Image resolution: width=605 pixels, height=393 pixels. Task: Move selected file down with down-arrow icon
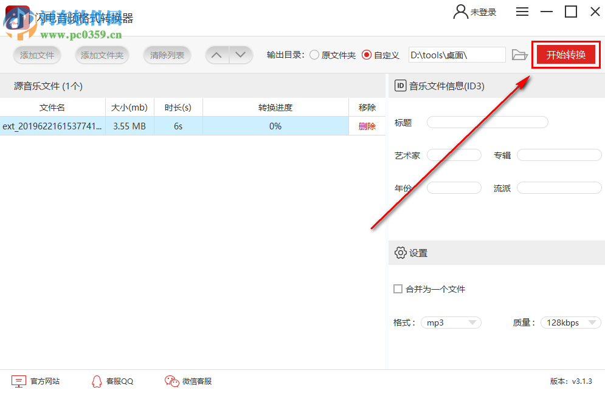(241, 54)
